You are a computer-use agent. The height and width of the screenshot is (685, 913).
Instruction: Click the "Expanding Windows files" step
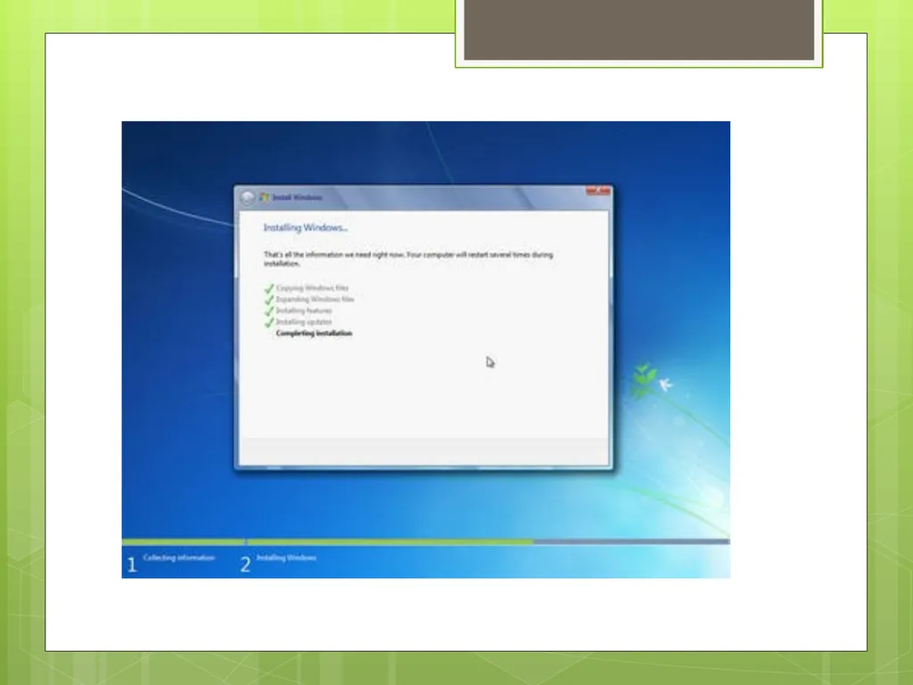(x=315, y=300)
